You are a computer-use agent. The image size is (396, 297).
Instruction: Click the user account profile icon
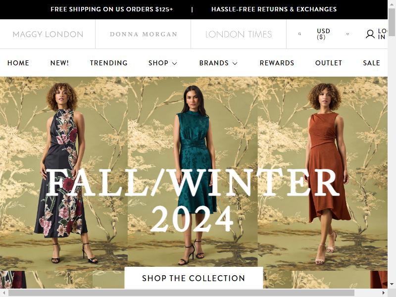point(370,34)
